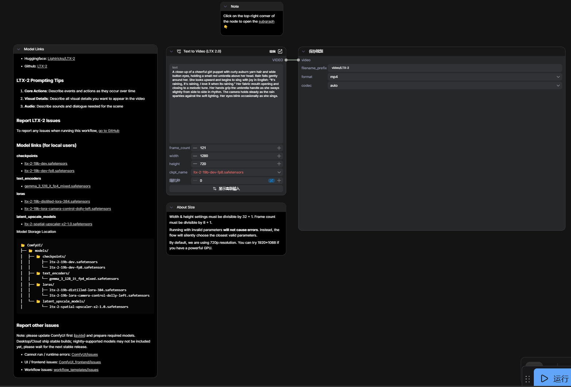Viewport: 571px width, 387px height.
Task: Open the ckpt_name checkpoint dropdown
Action: click(237, 172)
